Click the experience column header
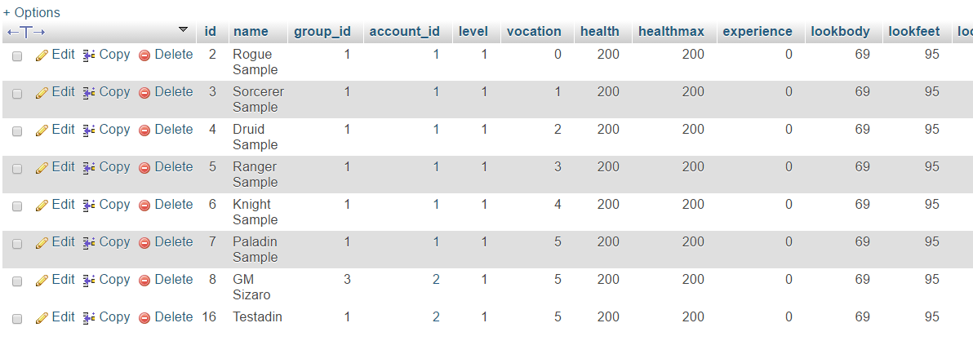973x345 pixels. pos(758,32)
